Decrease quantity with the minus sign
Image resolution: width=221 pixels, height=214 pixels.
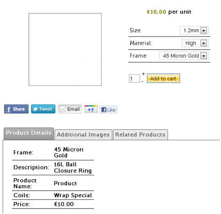point(142,82)
